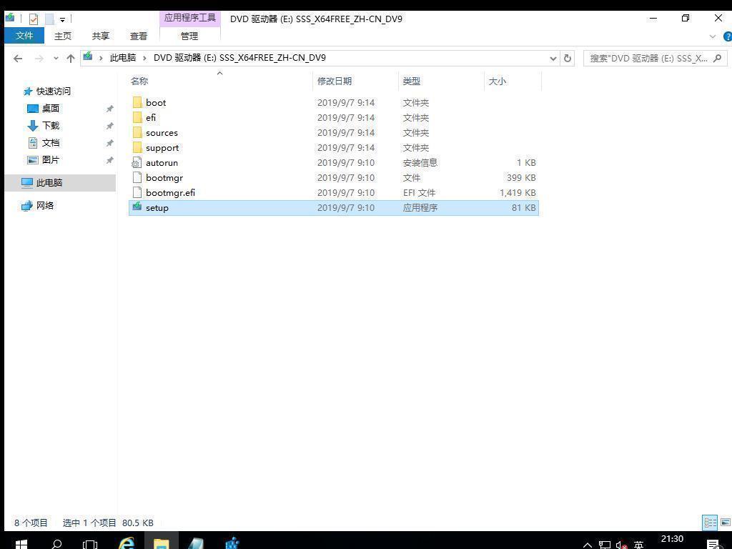Click the muted volume tray icon
The image size is (732, 549).
pyautogui.click(x=621, y=545)
